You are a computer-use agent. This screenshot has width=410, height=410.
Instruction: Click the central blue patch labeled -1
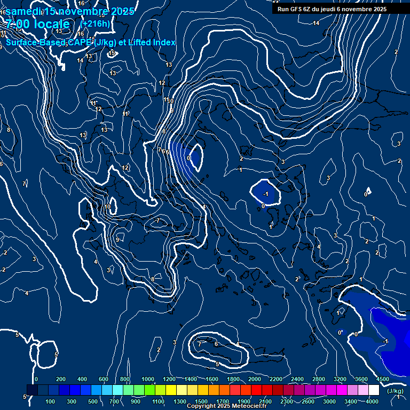pos(266,193)
